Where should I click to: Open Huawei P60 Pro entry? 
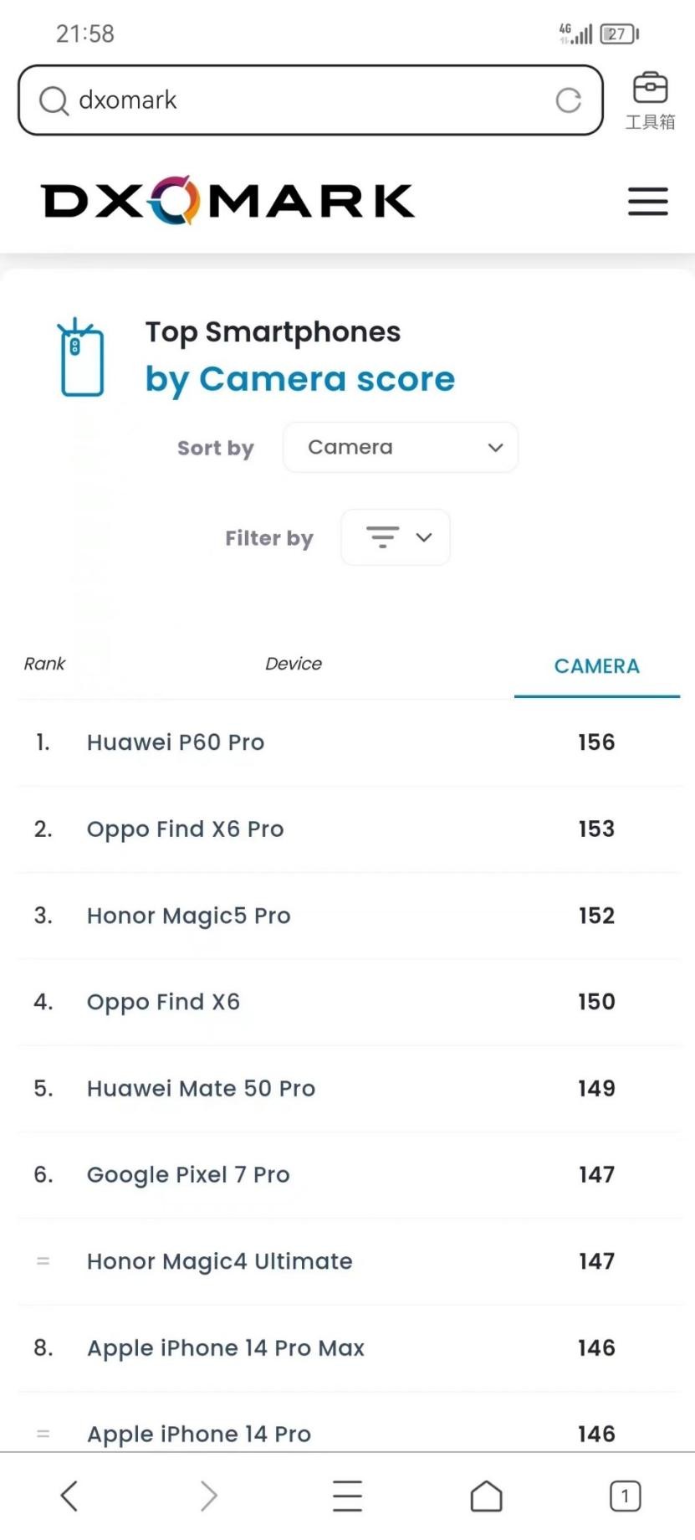click(x=176, y=742)
